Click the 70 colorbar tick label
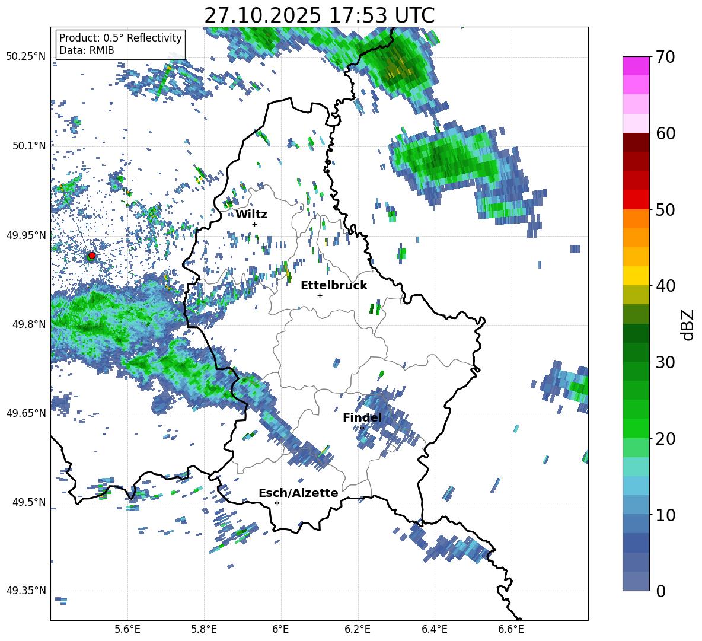This screenshot has height=641, width=702. tap(666, 58)
